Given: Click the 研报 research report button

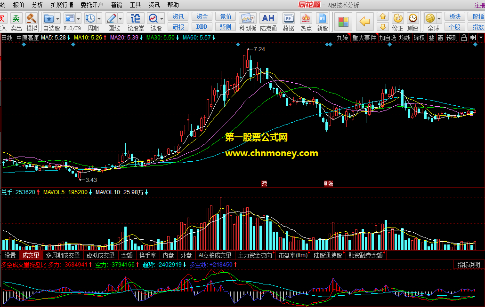Looking at the screenshot, I should (x=178, y=27).
